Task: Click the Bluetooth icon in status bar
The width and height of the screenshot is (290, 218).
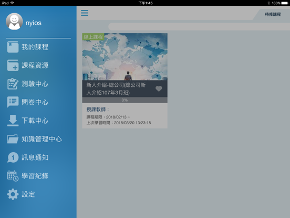Action: [x=269, y=3]
